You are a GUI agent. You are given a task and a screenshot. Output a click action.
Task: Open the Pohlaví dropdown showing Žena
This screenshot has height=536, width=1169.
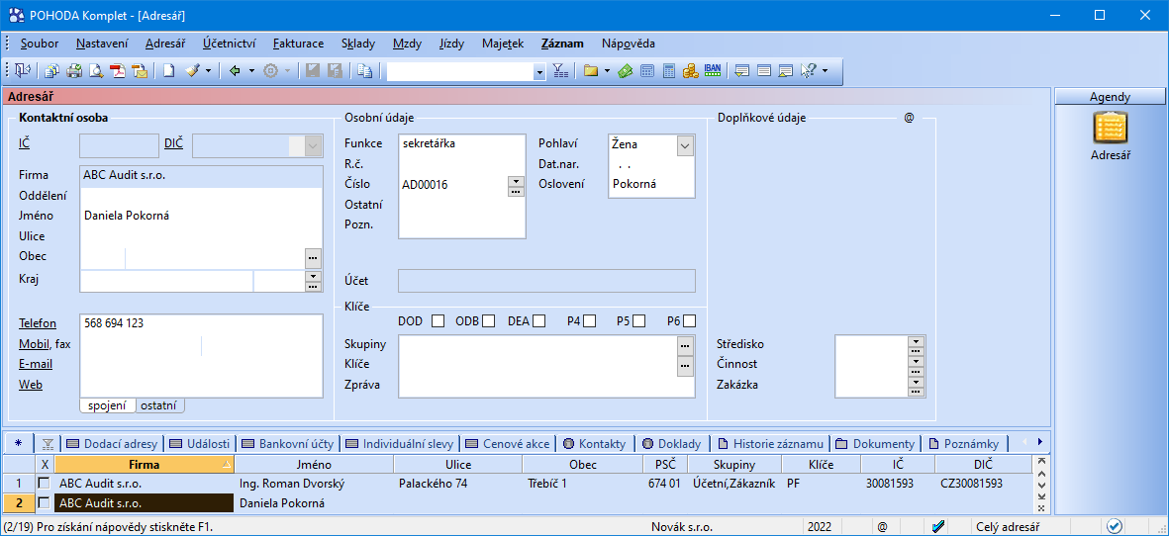pyautogui.click(x=685, y=145)
